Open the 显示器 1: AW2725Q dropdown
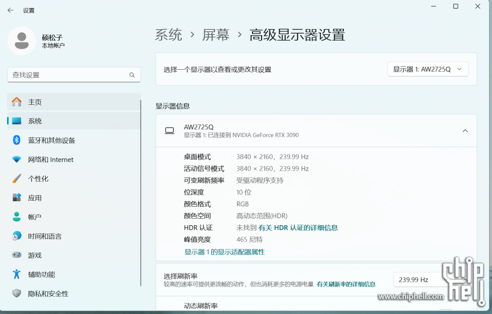The height and width of the screenshot is (314, 492). (428, 69)
